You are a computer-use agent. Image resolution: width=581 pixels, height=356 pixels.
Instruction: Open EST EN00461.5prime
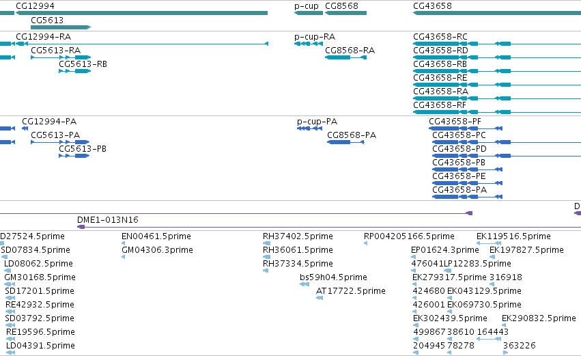(x=156, y=236)
